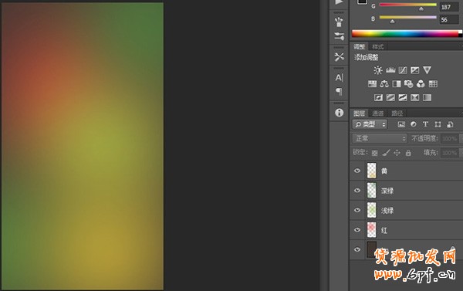The width and height of the screenshot is (463, 291).
Task: Click the B channel color slider
Action: click(x=407, y=18)
